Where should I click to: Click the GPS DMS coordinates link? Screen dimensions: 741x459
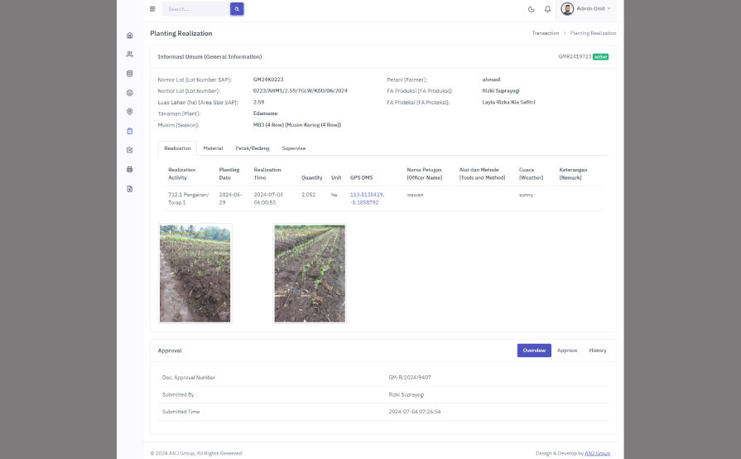click(x=368, y=198)
